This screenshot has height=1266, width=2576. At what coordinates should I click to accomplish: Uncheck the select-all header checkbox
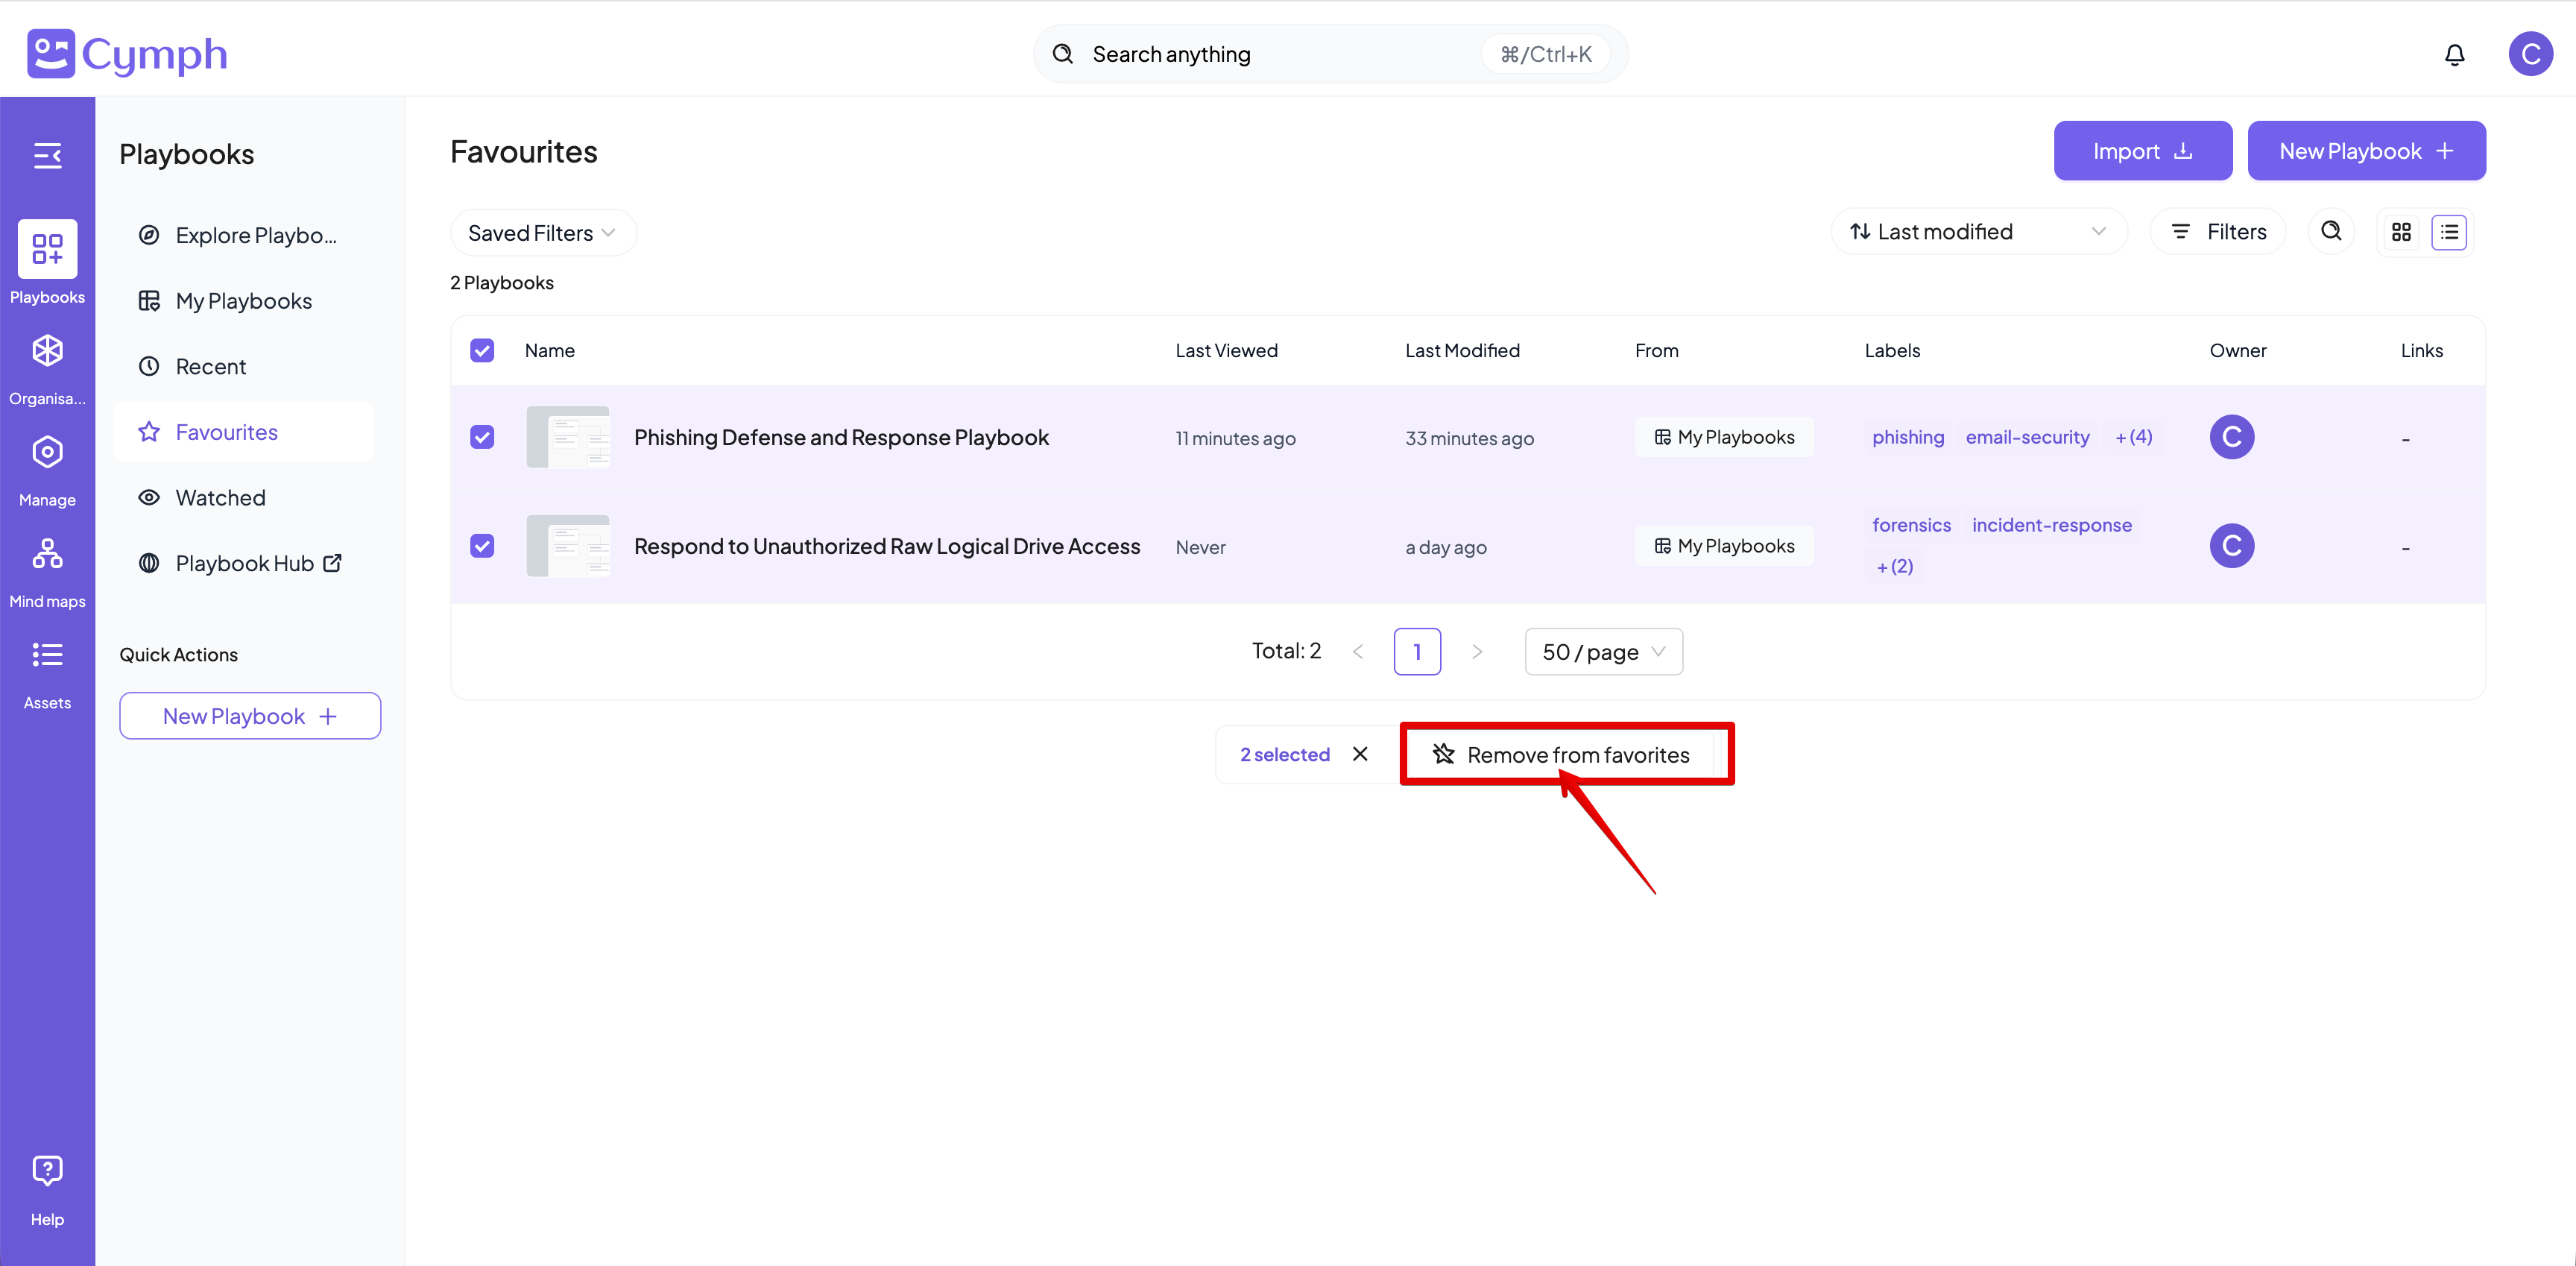click(x=482, y=350)
